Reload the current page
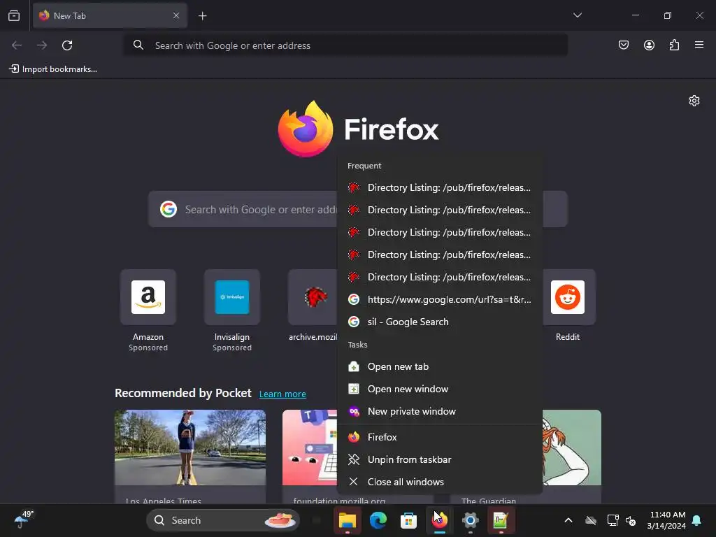The image size is (716, 537). pyautogui.click(x=67, y=45)
